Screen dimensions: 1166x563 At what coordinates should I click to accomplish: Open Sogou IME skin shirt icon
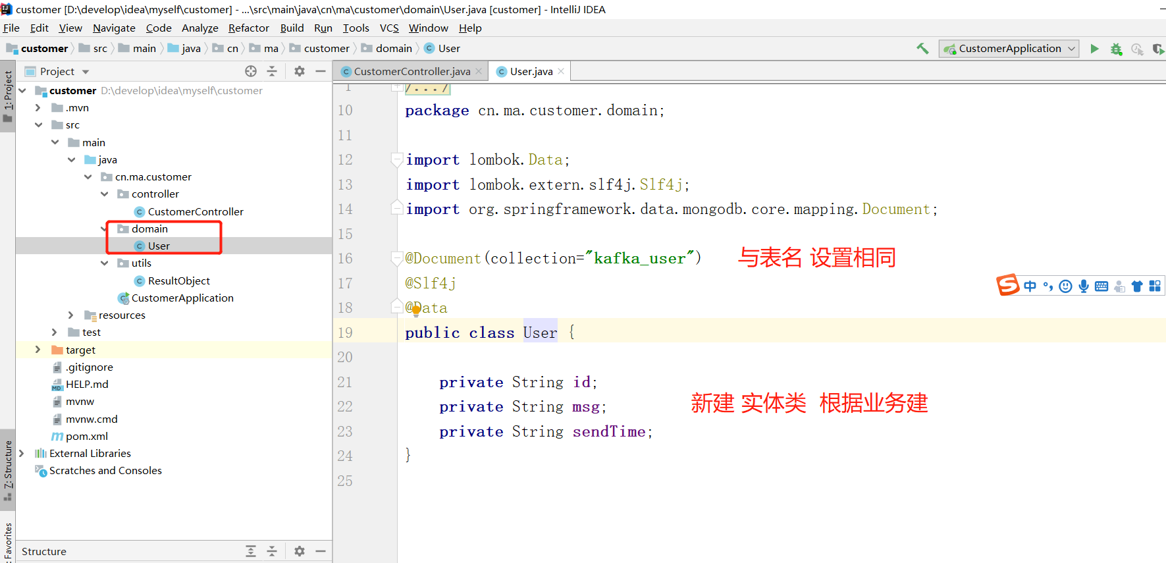(1137, 286)
